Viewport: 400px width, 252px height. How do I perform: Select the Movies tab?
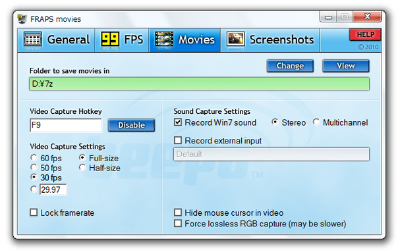185,40
